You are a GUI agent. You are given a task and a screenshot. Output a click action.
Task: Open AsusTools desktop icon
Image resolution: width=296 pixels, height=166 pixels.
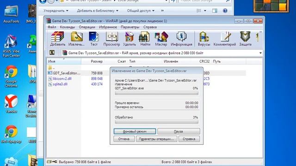click(x=11, y=14)
